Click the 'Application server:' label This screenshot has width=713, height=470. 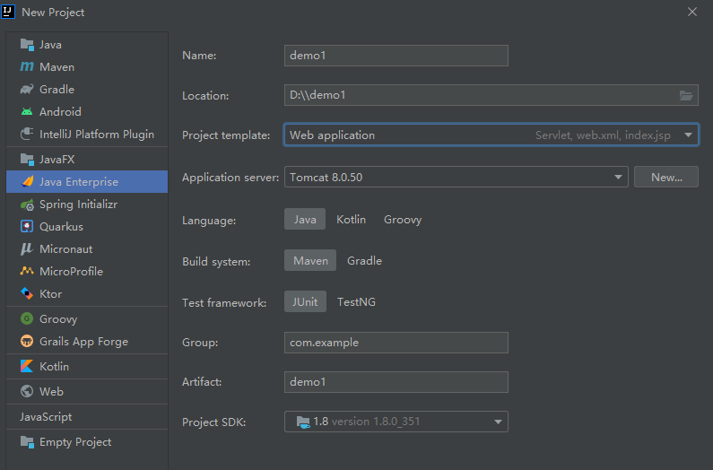[x=230, y=178]
